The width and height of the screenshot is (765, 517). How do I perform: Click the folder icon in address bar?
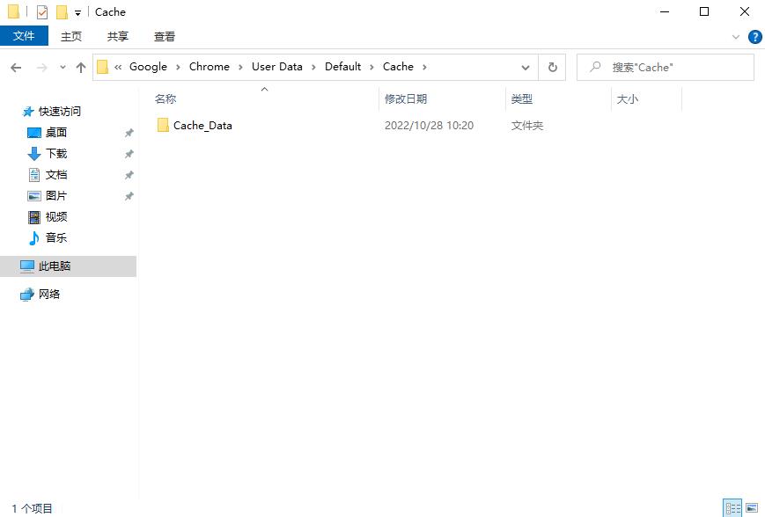click(102, 67)
